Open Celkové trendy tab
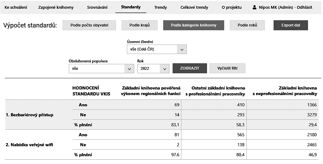The width and height of the screenshot is (323, 164). coord(194,7)
